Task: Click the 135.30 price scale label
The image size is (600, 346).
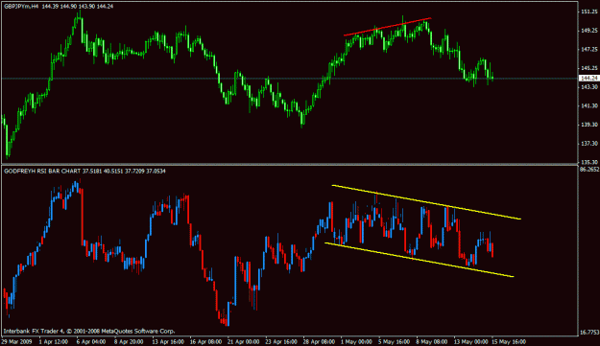Action: click(x=589, y=162)
